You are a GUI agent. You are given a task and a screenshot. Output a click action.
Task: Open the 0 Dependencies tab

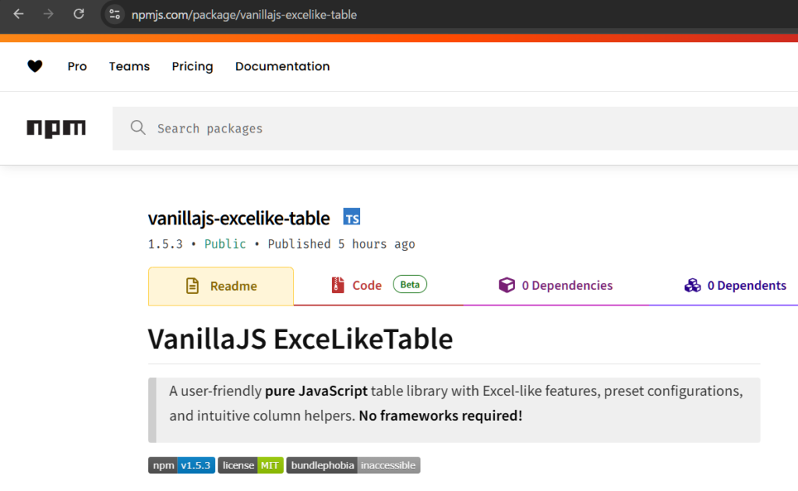coord(556,285)
